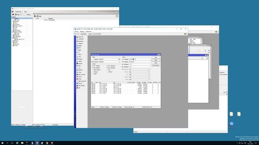Viewport: 259px width, 145px height.
Task: Open Settings menu in WinBox
Action: [82, 31]
